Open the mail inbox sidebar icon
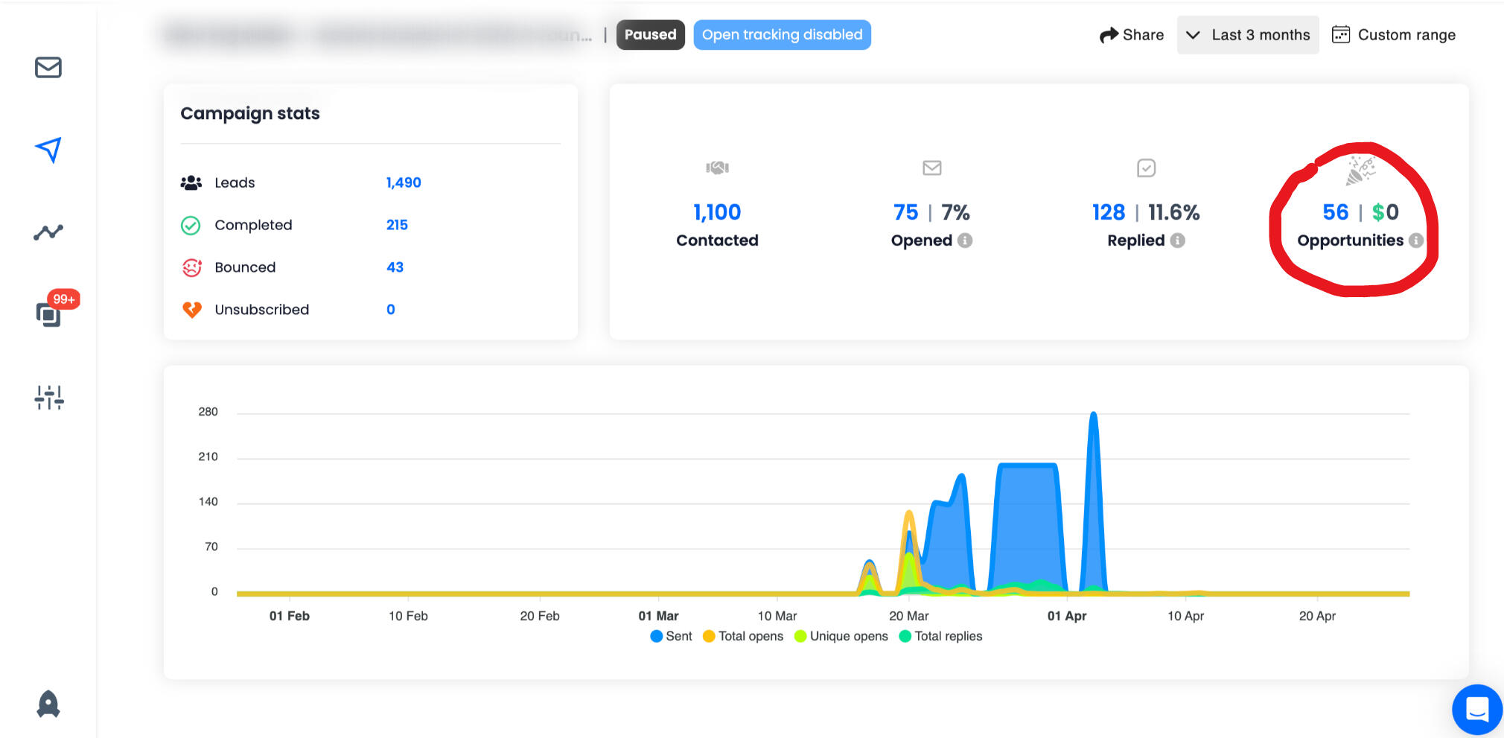Image resolution: width=1504 pixels, height=738 pixels. [x=48, y=68]
